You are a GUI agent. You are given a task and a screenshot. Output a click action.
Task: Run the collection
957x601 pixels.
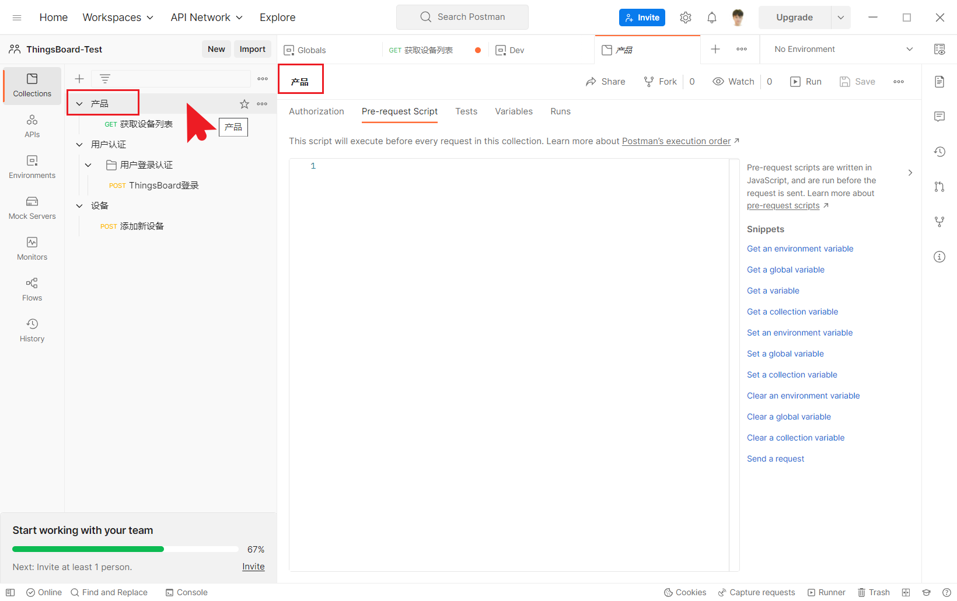[806, 82]
